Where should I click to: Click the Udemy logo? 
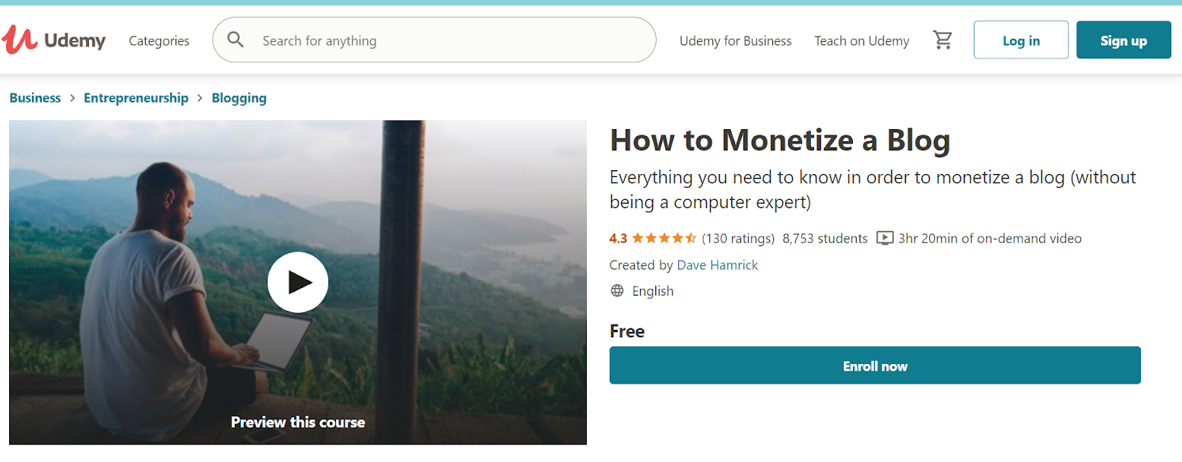point(54,40)
